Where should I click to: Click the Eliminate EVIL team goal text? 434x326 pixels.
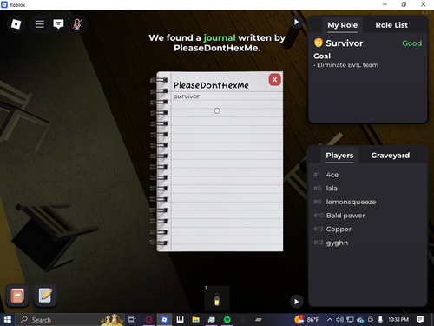tap(347, 65)
